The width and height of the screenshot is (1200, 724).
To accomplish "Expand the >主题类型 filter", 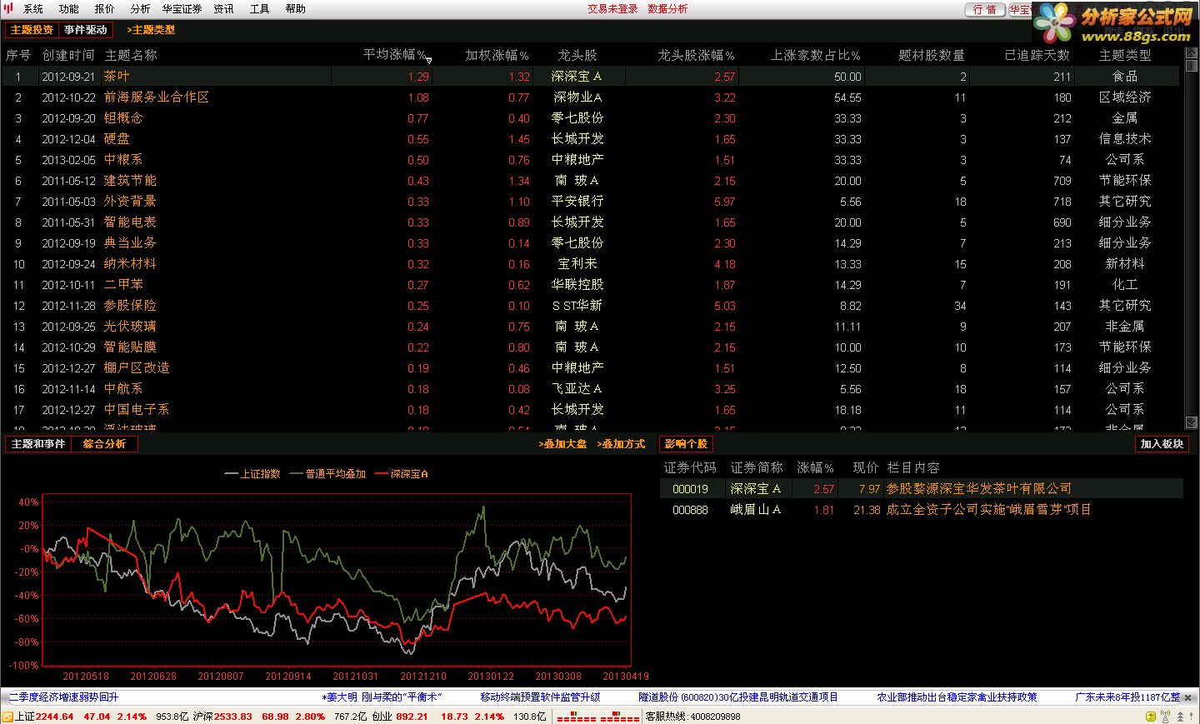I will coord(151,30).
